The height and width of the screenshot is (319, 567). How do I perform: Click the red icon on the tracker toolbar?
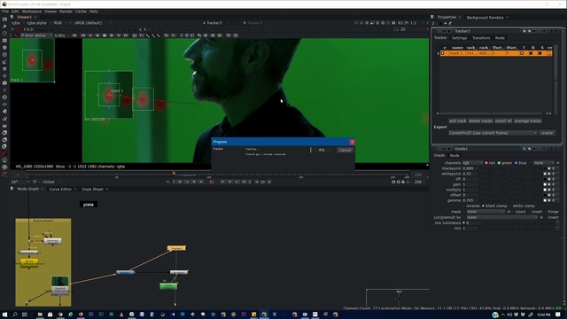pyautogui.click(x=16, y=35)
